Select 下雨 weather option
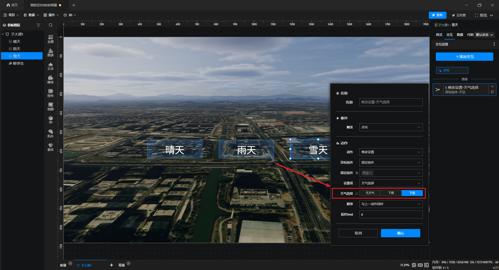The height and width of the screenshot is (270, 499). point(391,193)
